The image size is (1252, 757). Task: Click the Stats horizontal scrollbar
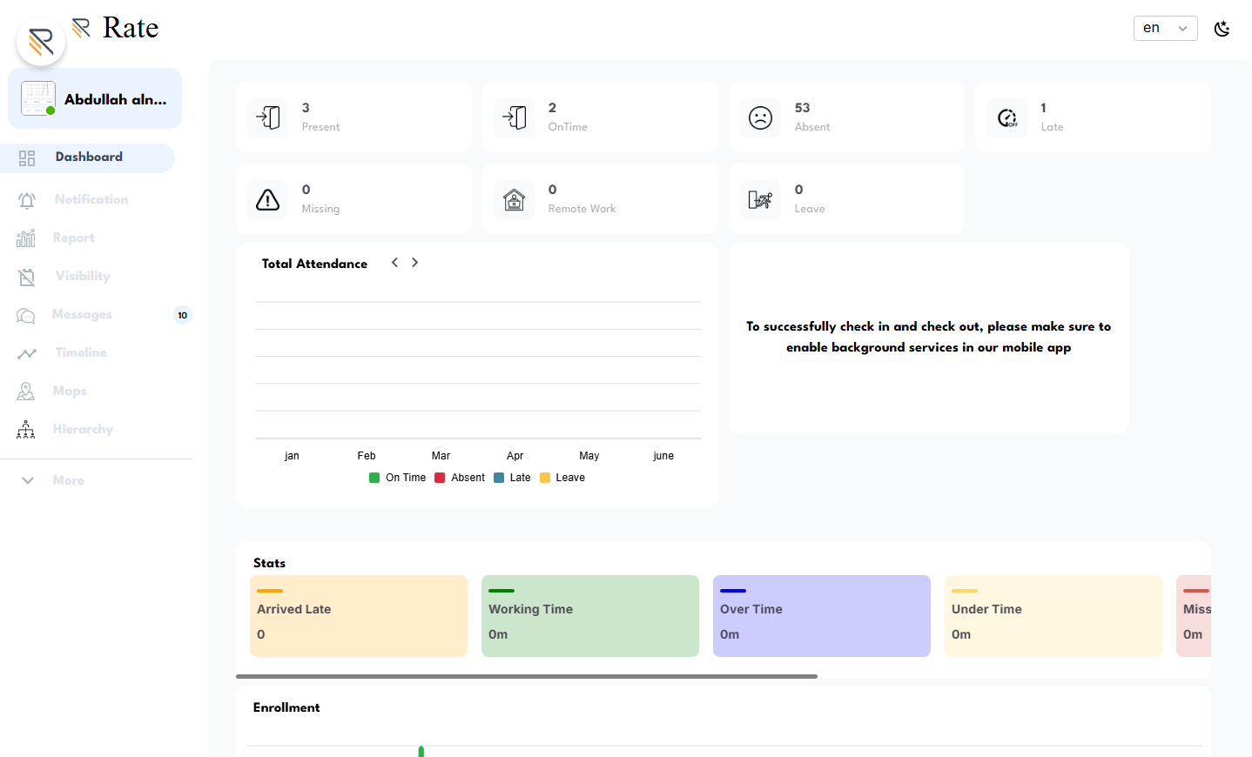tap(527, 676)
